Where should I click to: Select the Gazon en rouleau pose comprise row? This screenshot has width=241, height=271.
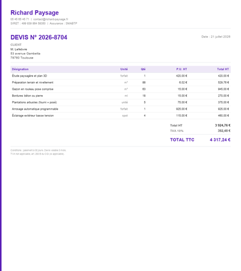120,89
